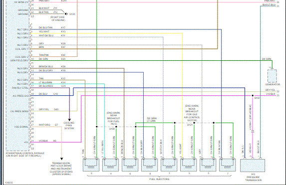Click the 'DK GRN/LT GRN' label above injectors

(152, 120)
